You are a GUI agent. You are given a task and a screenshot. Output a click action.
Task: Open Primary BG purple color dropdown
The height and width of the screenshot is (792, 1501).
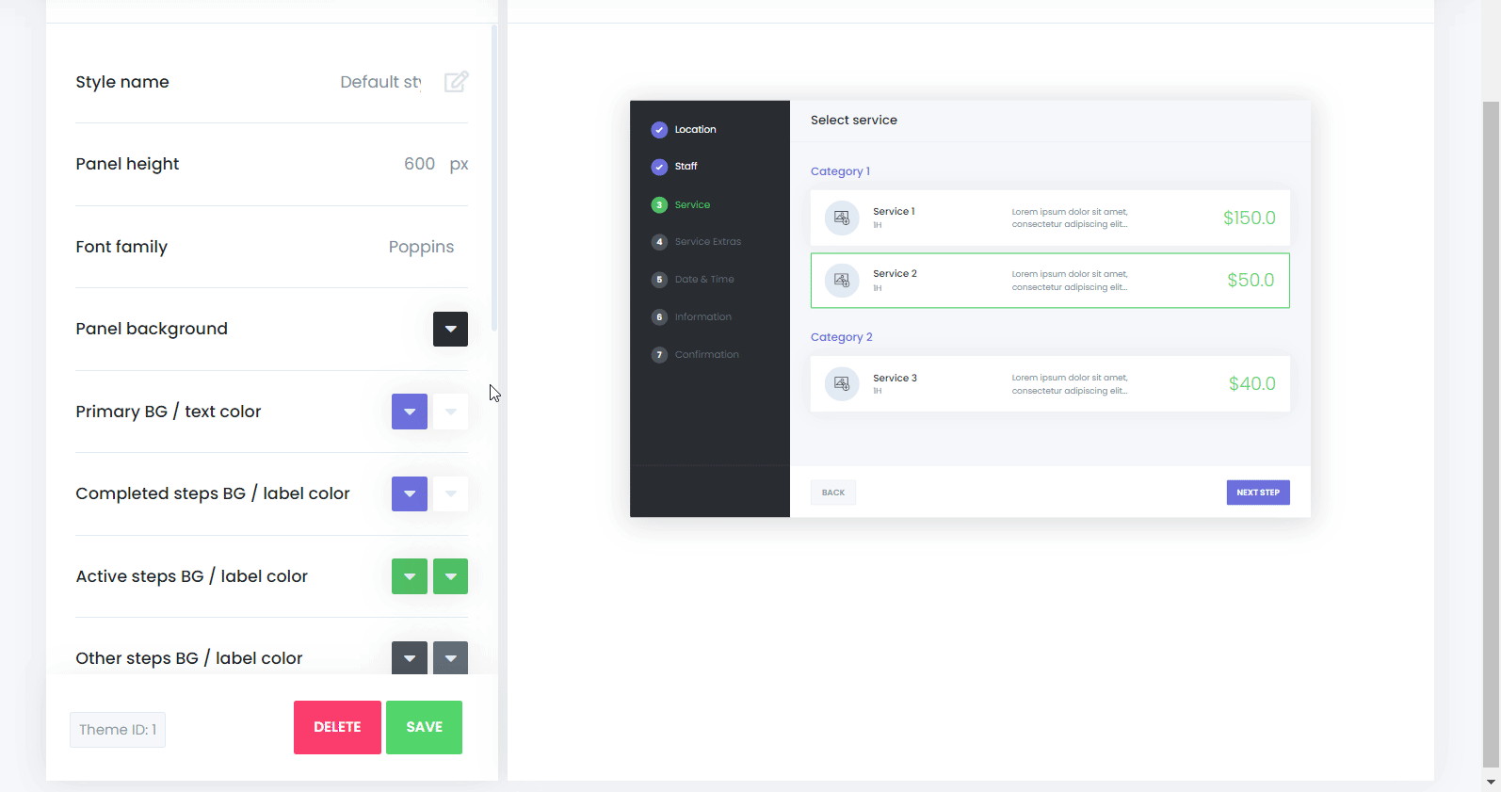click(410, 412)
